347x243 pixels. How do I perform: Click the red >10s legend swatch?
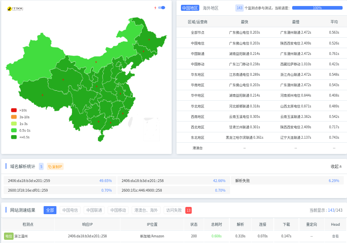tap(14, 110)
